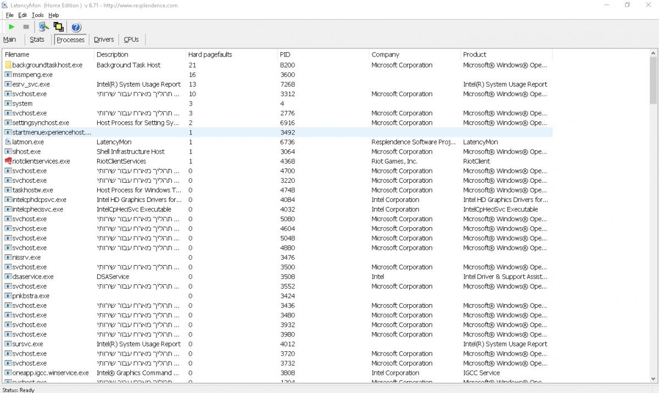Click PID value 3600

pos(287,75)
